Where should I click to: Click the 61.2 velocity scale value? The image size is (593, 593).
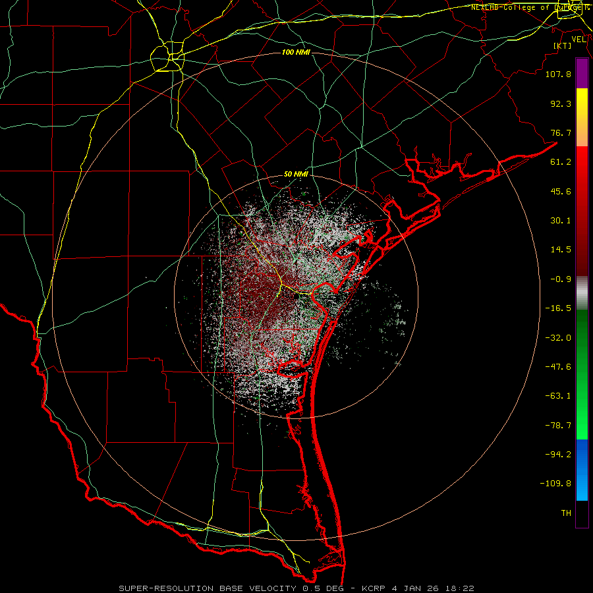(x=561, y=162)
